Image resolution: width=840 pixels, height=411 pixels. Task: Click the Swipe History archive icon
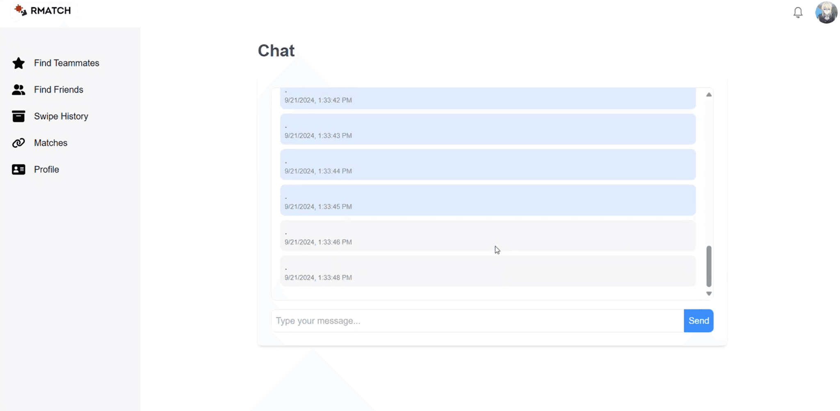tap(18, 116)
